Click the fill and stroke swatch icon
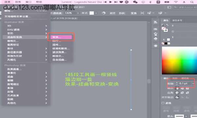197x118 pixels. pyautogui.click(x=164, y=29)
